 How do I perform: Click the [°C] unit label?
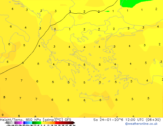pyautogui.click(x=59, y=120)
